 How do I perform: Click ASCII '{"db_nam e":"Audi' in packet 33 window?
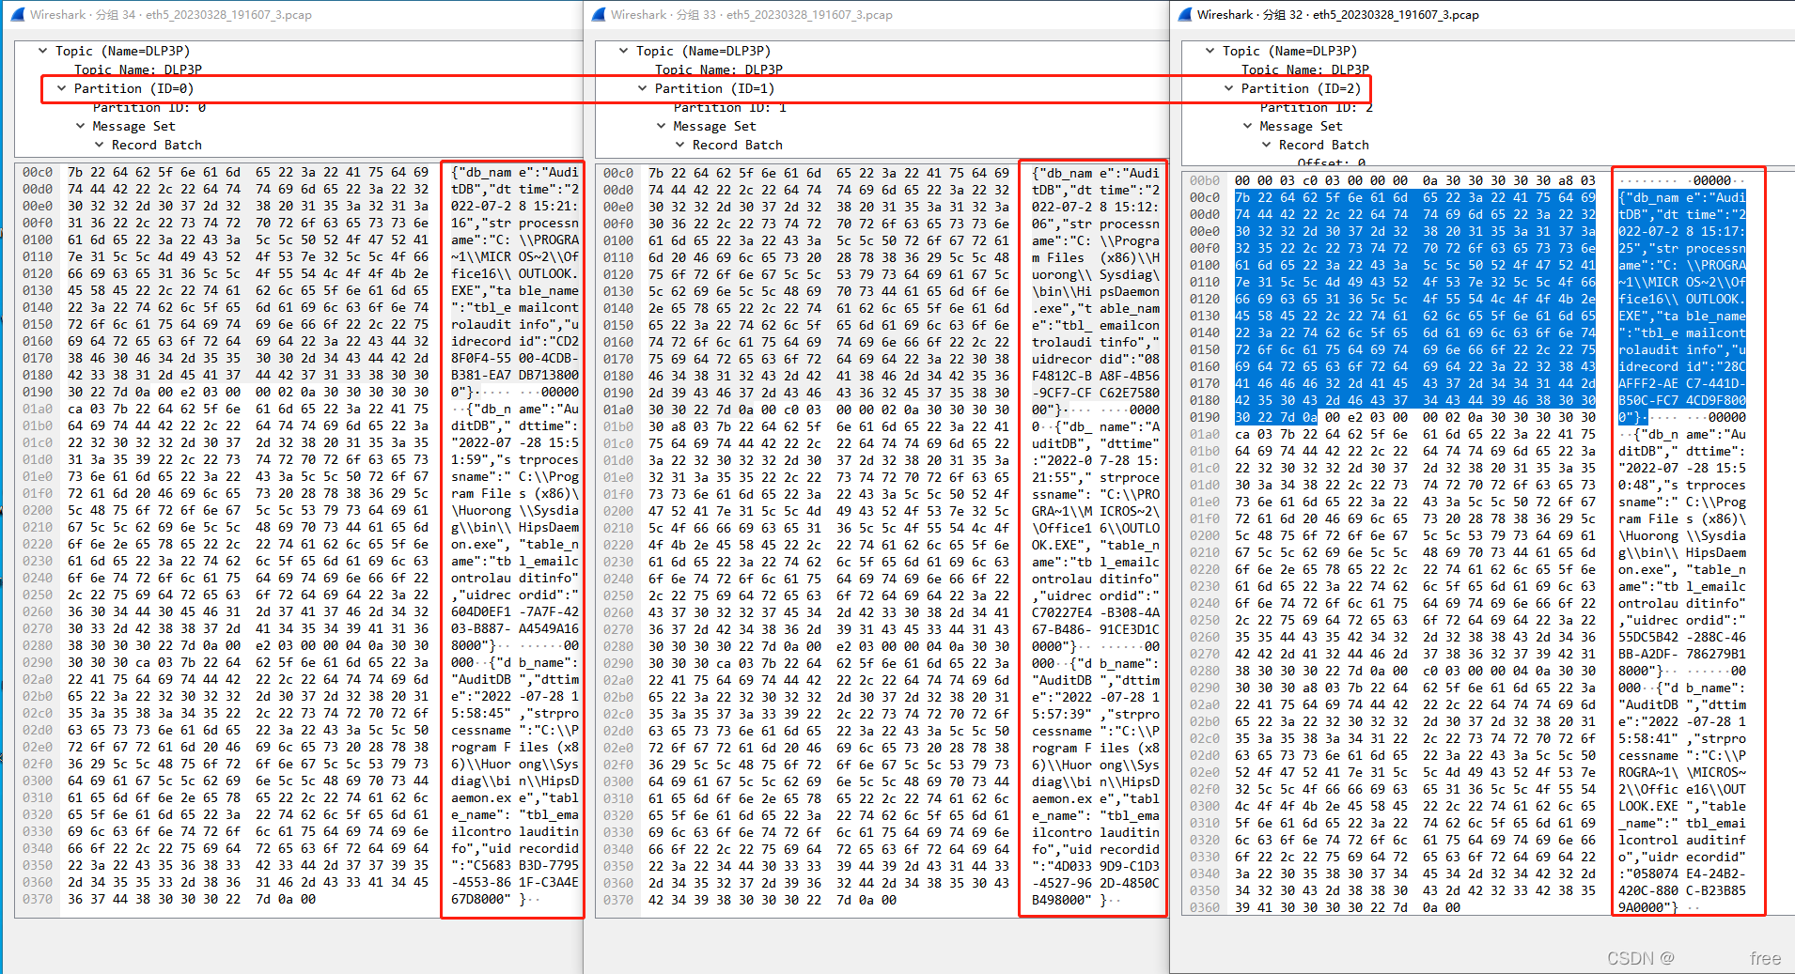click(x=1096, y=173)
